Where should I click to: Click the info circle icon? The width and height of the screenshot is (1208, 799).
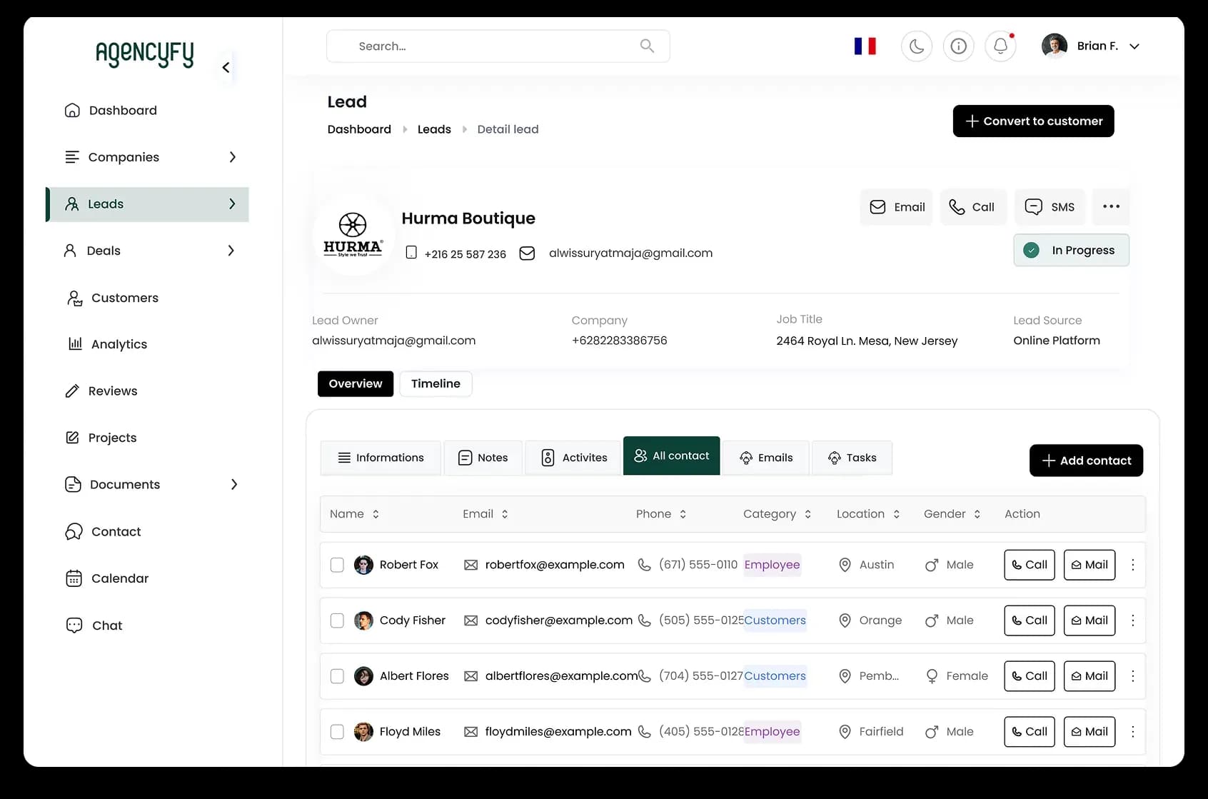pyautogui.click(x=958, y=46)
